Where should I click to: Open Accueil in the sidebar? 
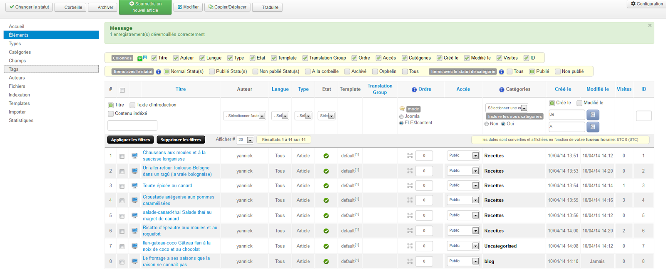[17, 27]
